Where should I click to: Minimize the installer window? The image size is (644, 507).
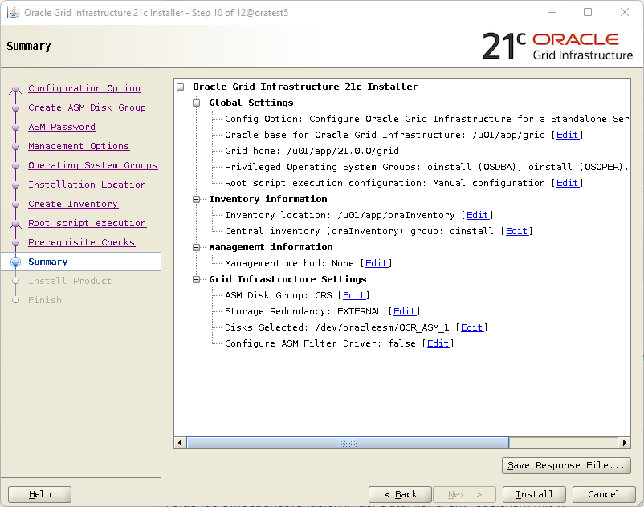pyautogui.click(x=552, y=12)
